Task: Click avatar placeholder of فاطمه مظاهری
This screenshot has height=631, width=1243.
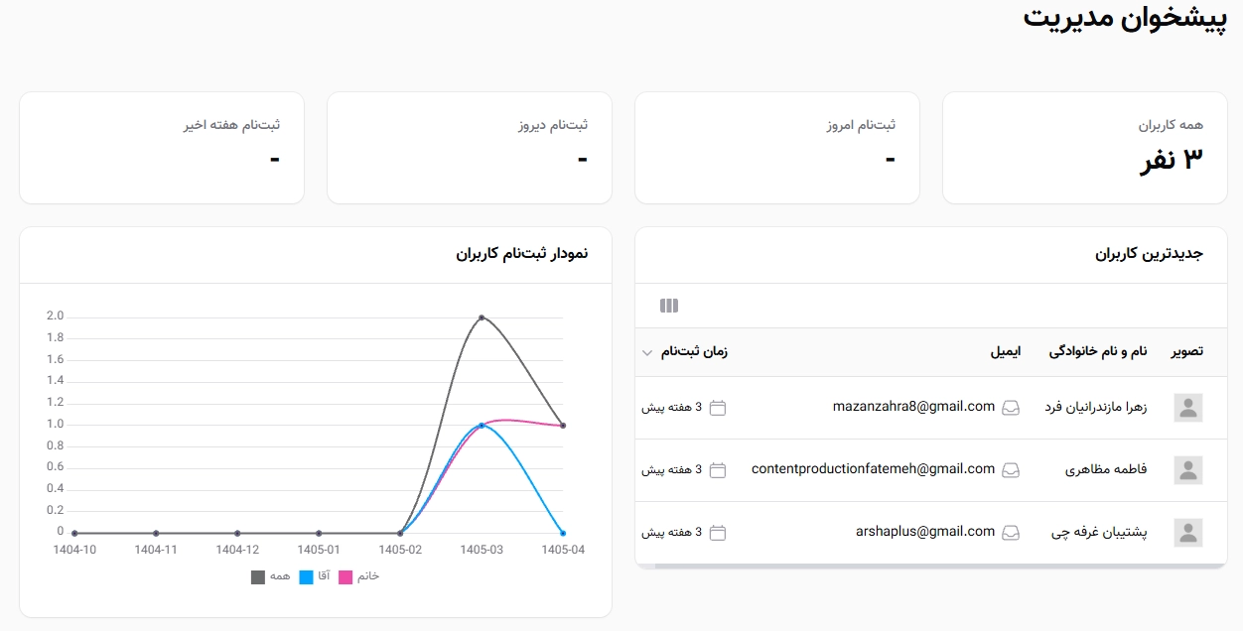Action: tap(1188, 470)
